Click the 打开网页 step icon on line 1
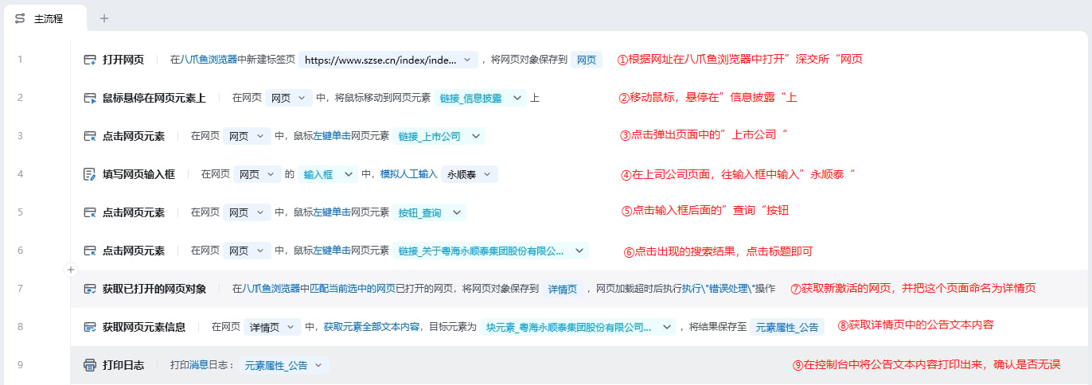The image size is (1092, 385). coord(90,60)
